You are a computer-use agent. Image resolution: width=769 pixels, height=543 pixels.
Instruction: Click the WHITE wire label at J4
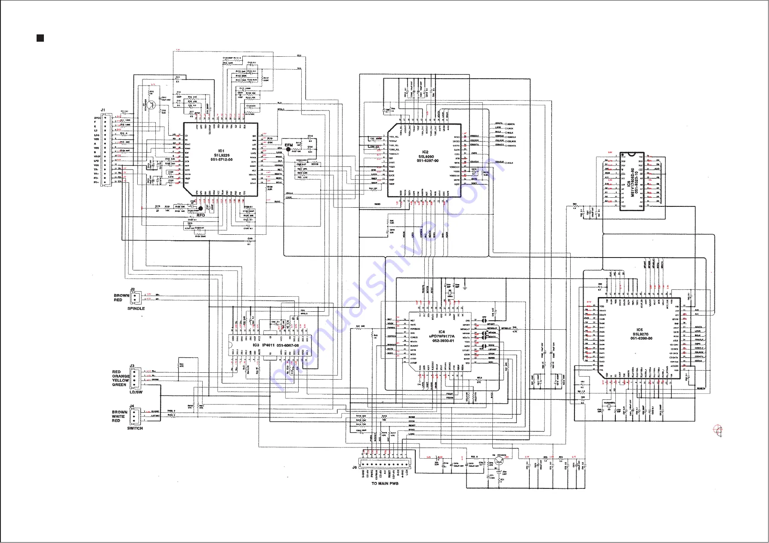coord(118,417)
